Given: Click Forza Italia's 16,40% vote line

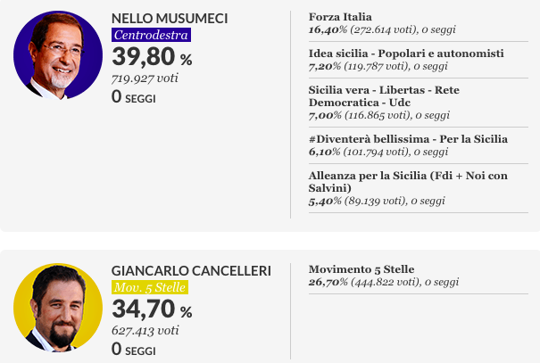Looking at the screenshot, I should tap(382, 29).
